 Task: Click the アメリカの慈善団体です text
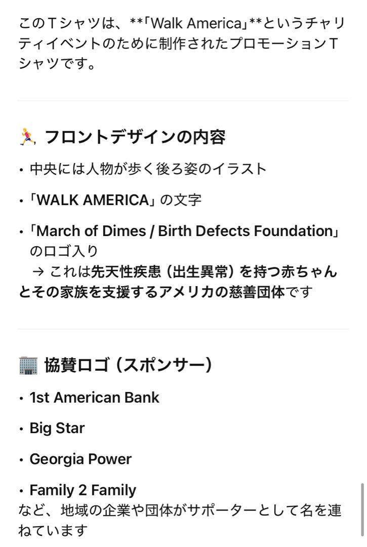click(x=235, y=292)
